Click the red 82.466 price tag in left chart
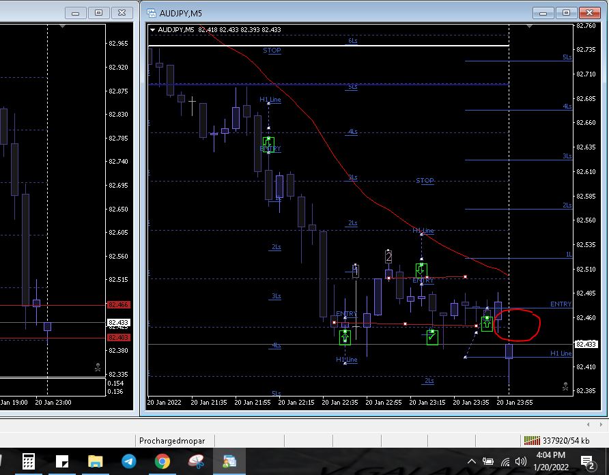Screen dimensions: 609x475 (x=119, y=305)
